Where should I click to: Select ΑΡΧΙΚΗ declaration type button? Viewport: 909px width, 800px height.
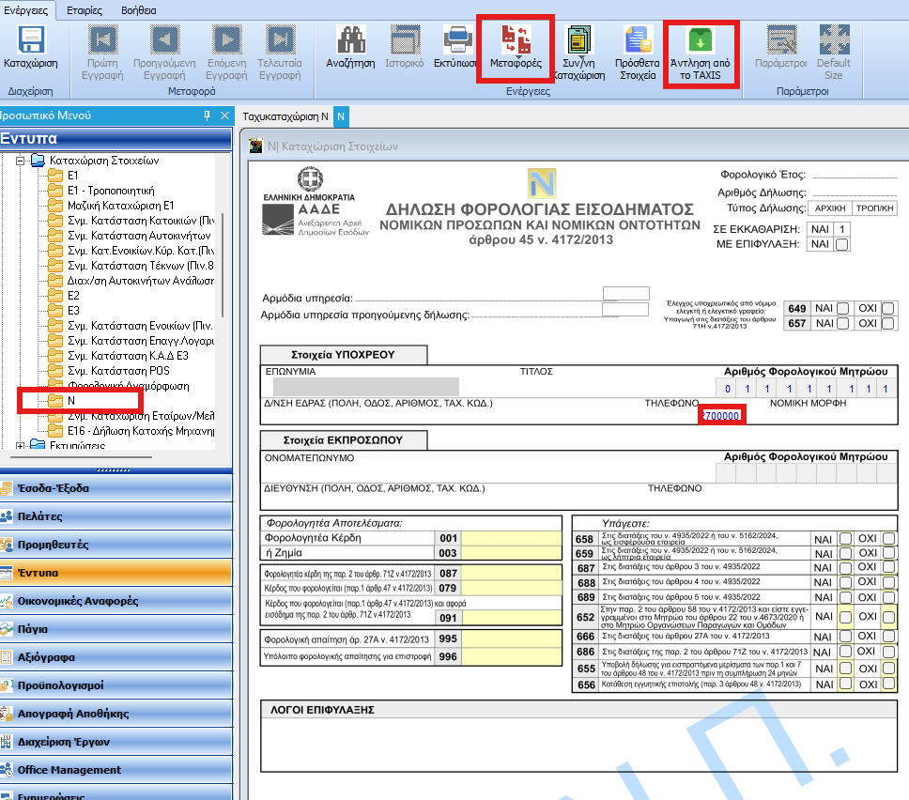coord(830,208)
